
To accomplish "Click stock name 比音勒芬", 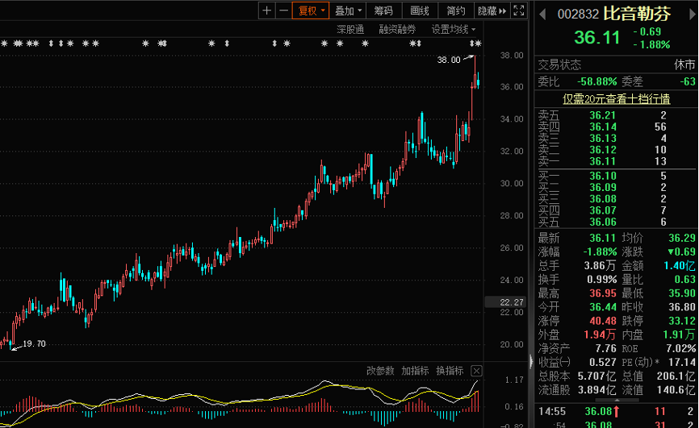I will coord(637,14).
